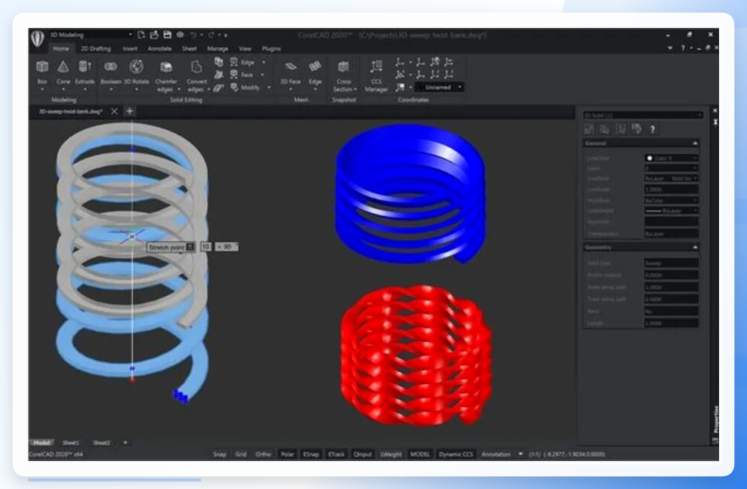Viewport: 747px width, 489px height.
Task: Toggle Grid in the status bar
Action: (x=241, y=454)
